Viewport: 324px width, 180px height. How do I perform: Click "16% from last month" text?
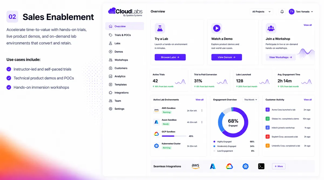pyautogui.click(x=164, y=86)
